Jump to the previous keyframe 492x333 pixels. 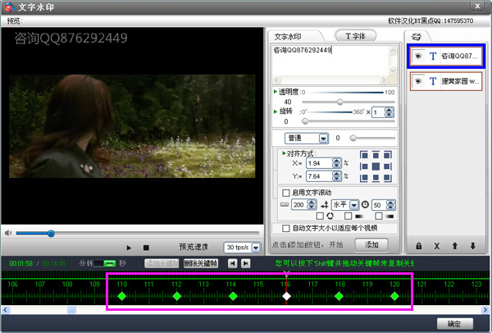232,263
